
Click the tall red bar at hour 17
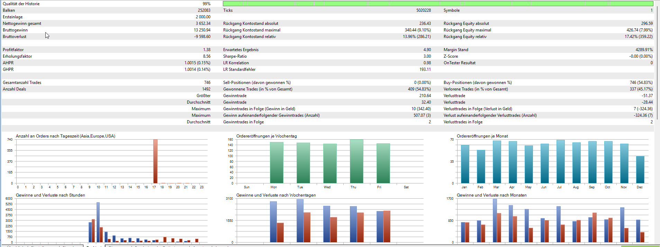click(155, 161)
